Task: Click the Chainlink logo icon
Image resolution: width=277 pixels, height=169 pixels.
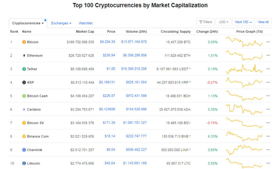Action: pos(24,150)
